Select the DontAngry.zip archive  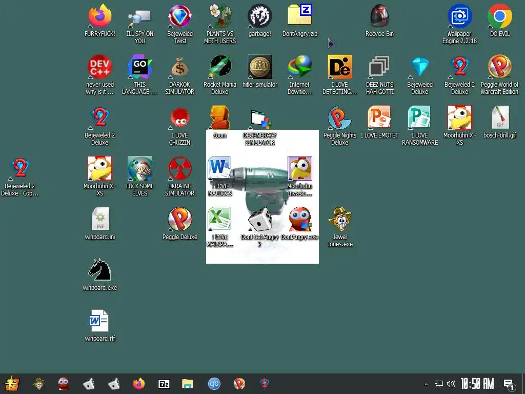point(299,21)
